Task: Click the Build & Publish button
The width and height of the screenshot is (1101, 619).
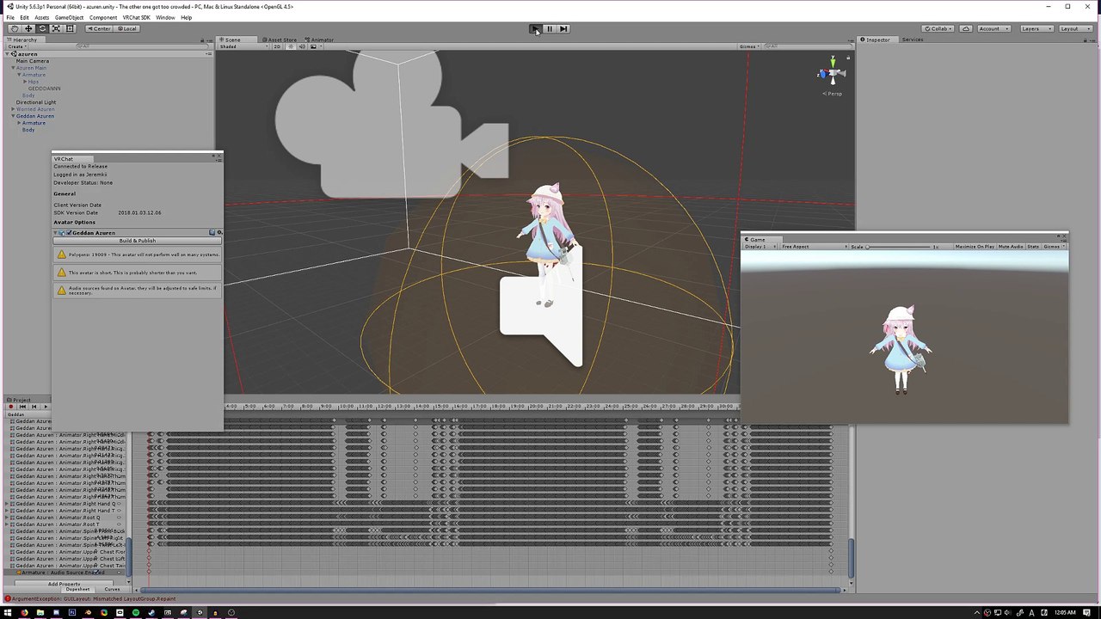Action: pyautogui.click(x=138, y=241)
